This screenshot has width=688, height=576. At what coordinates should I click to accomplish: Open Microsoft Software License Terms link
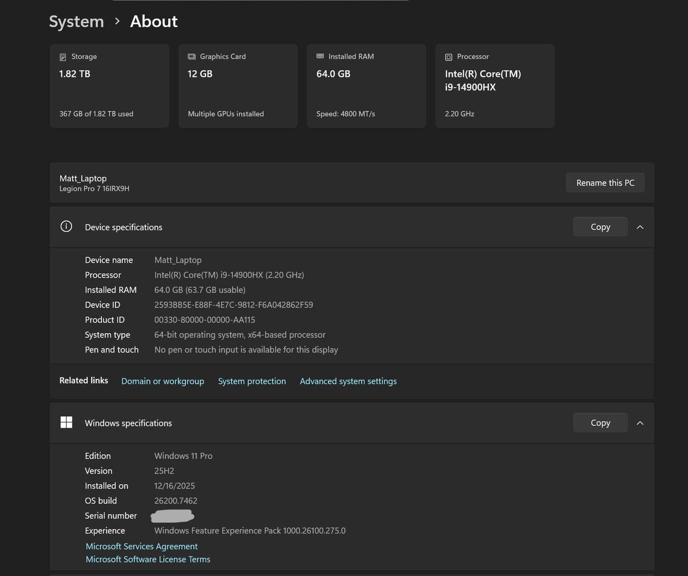[148, 559]
